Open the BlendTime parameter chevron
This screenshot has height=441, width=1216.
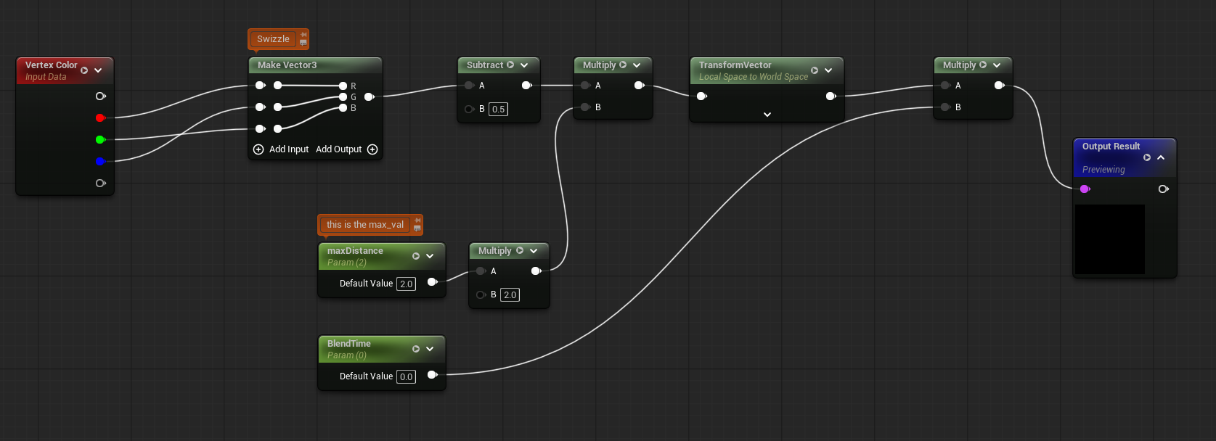pos(430,349)
